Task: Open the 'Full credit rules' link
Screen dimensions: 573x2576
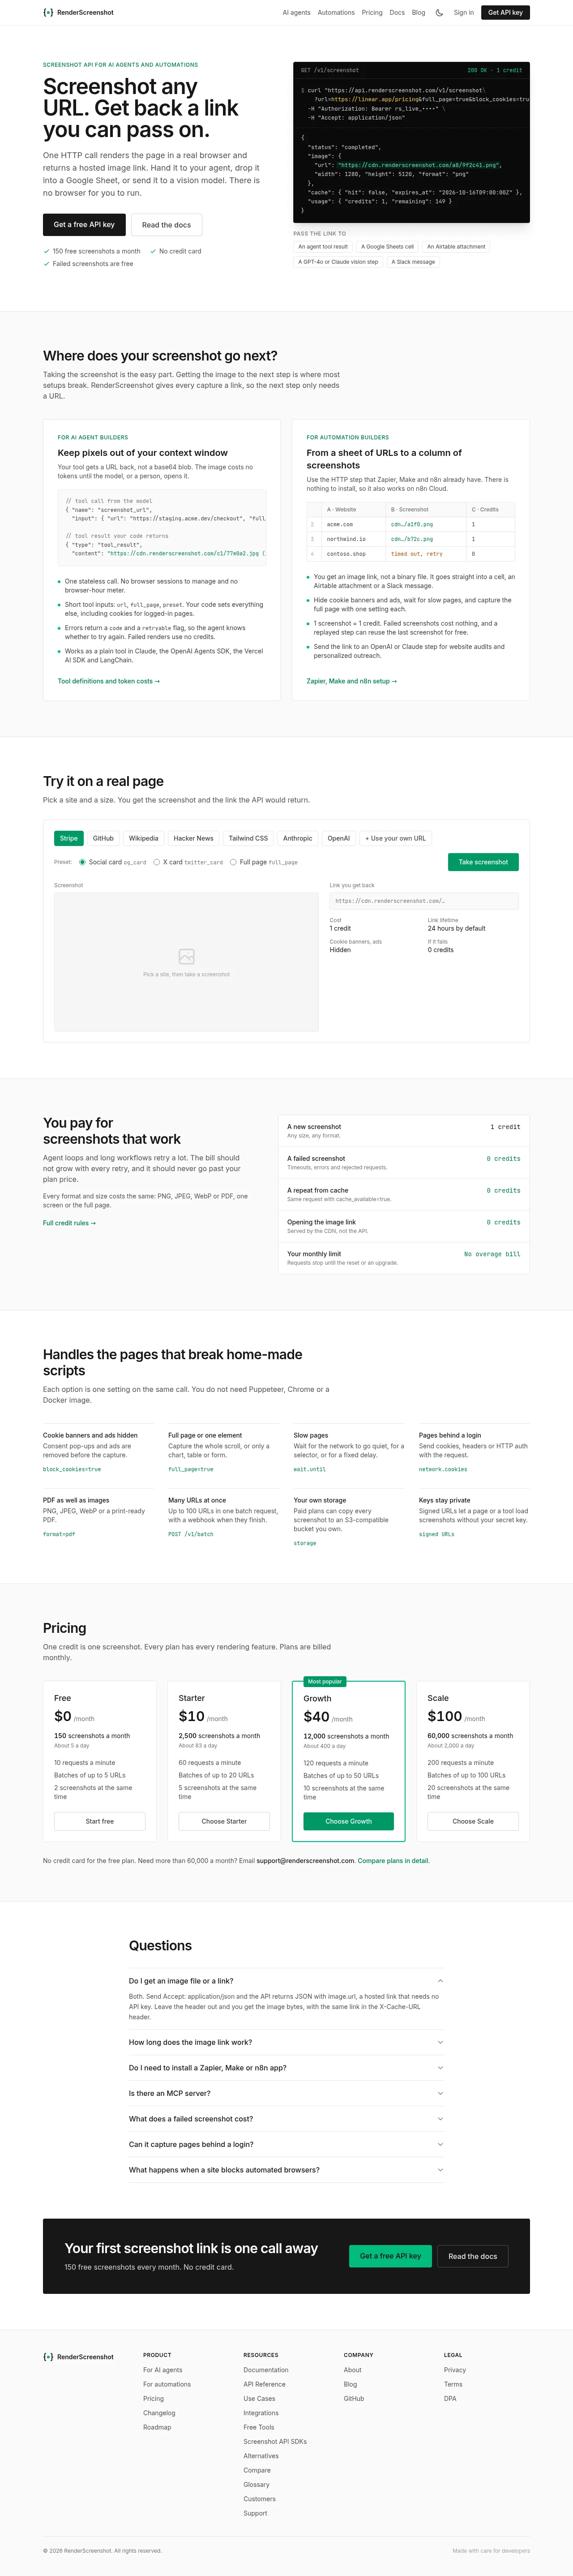Action: [69, 1223]
